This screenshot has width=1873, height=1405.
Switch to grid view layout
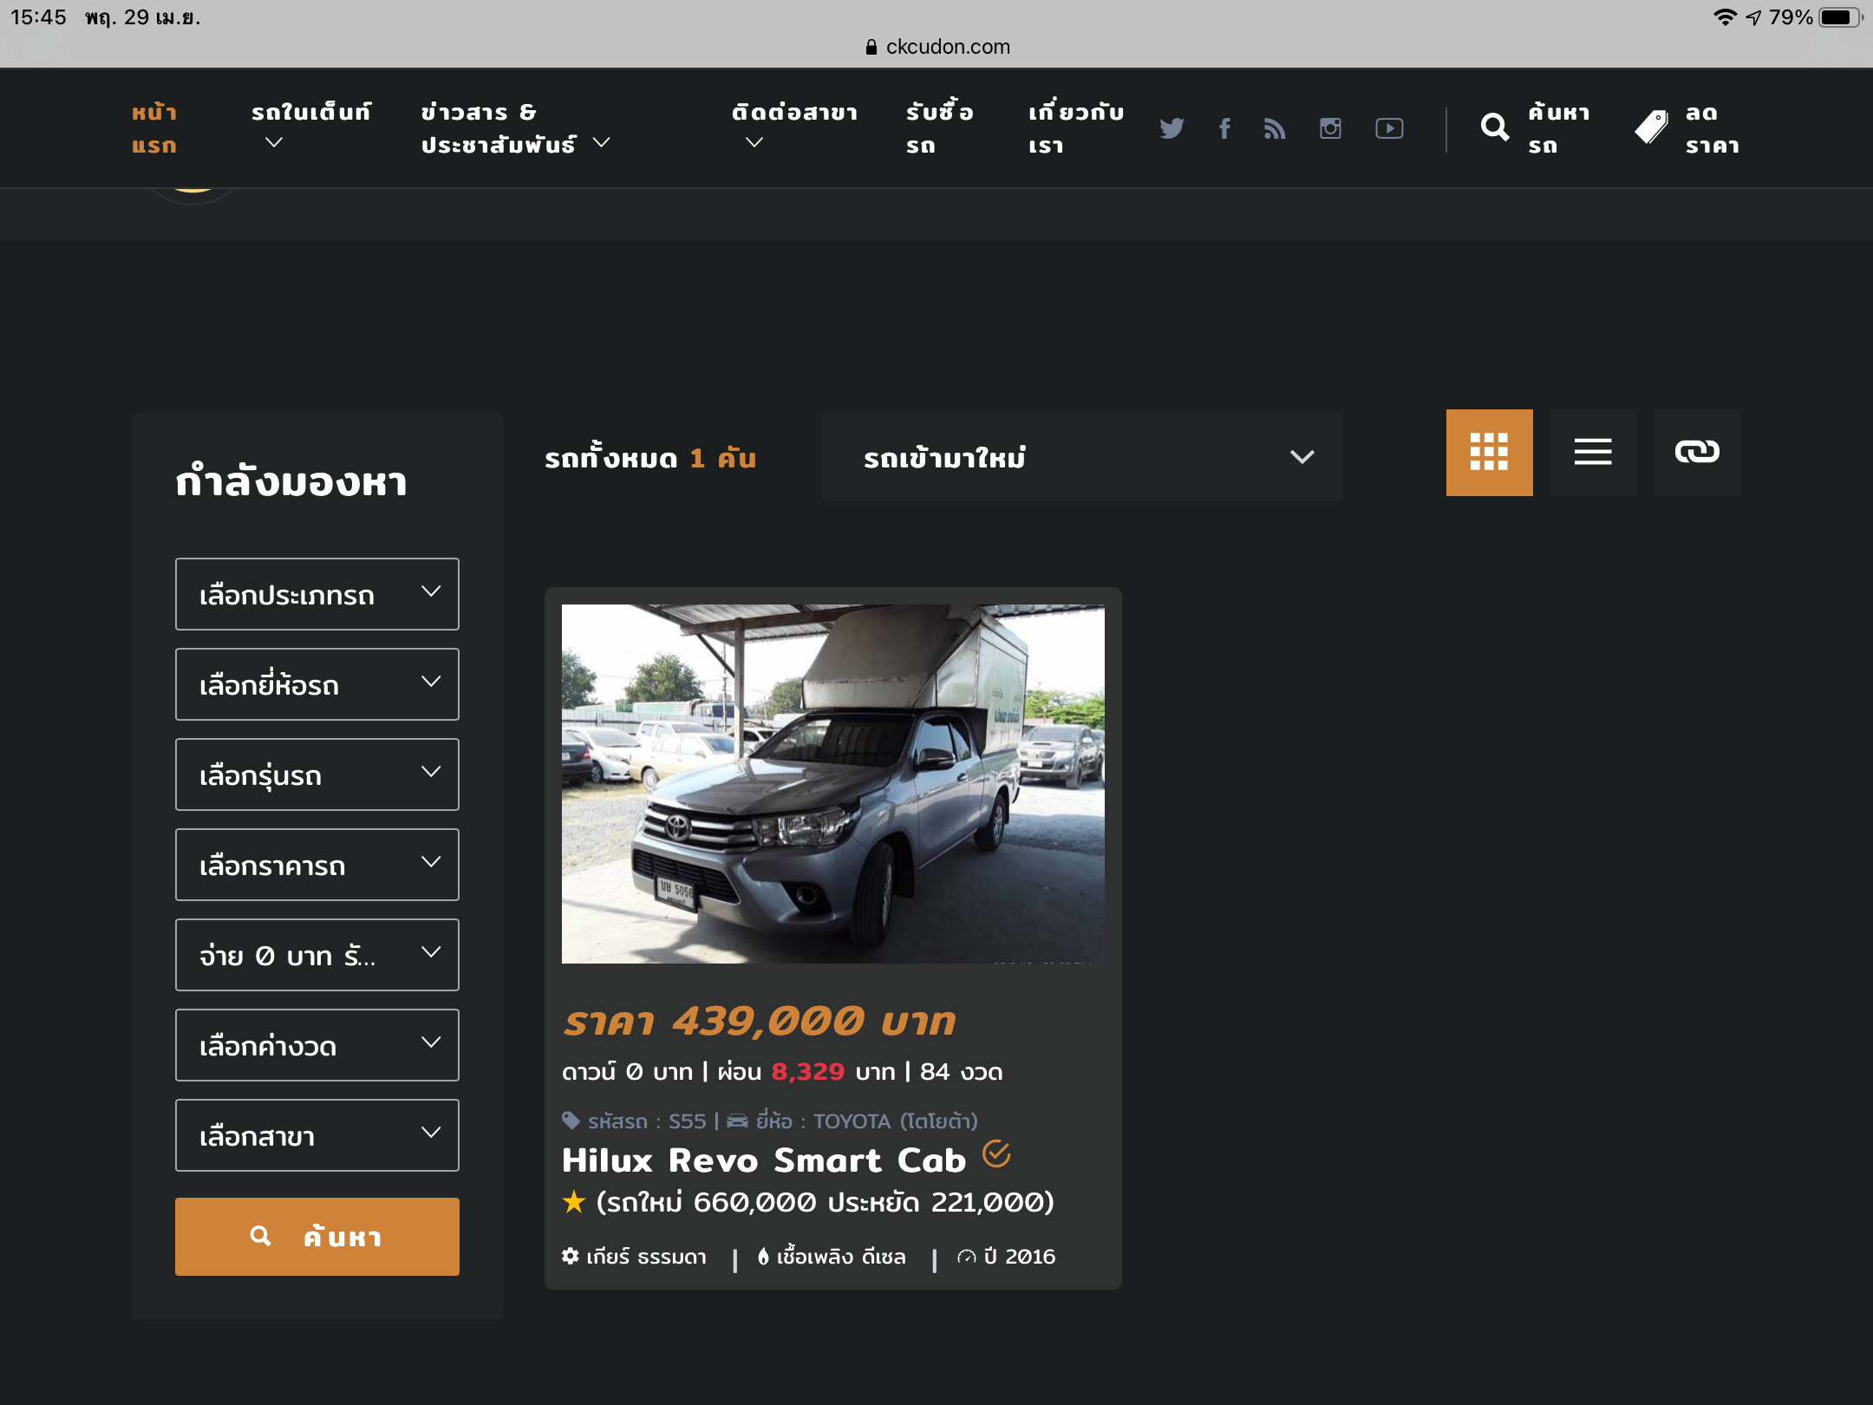(1489, 453)
